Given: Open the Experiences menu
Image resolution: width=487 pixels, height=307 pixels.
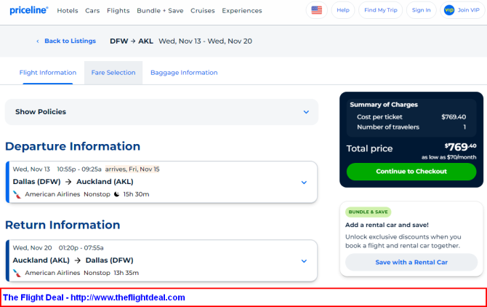Looking at the screenshot, I should tap(242, 11).
